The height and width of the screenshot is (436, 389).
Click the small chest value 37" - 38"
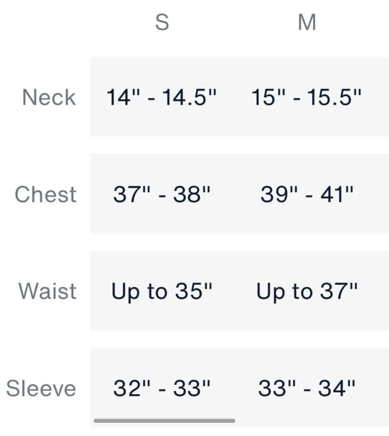pos(161,194)
